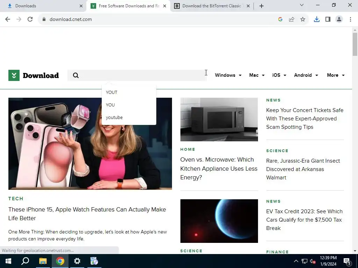Close the BitTorrent Classic tab

(x=248, y=6)
